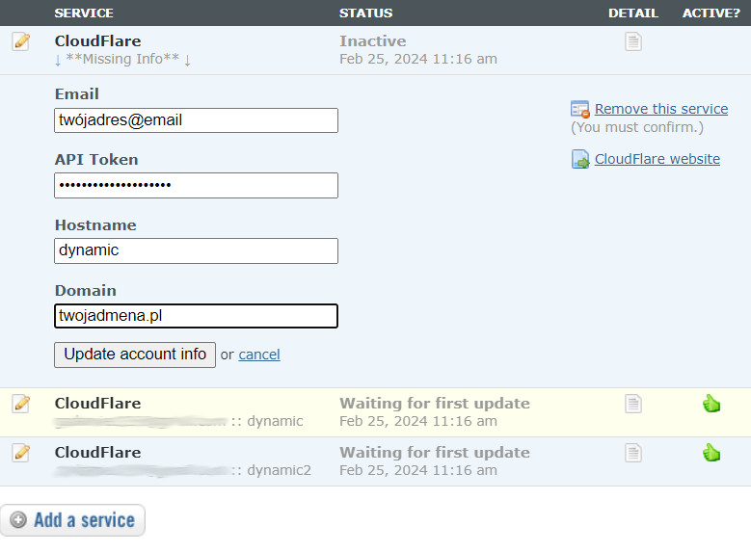Screen dimensions: 751x552
Task: Click the STATUS column header
Action: 366,13
